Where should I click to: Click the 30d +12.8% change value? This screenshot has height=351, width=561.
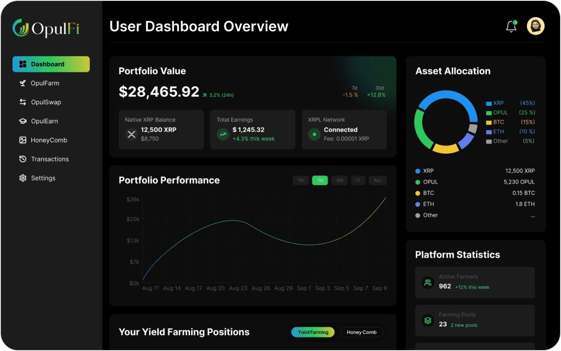click(376, 95)
